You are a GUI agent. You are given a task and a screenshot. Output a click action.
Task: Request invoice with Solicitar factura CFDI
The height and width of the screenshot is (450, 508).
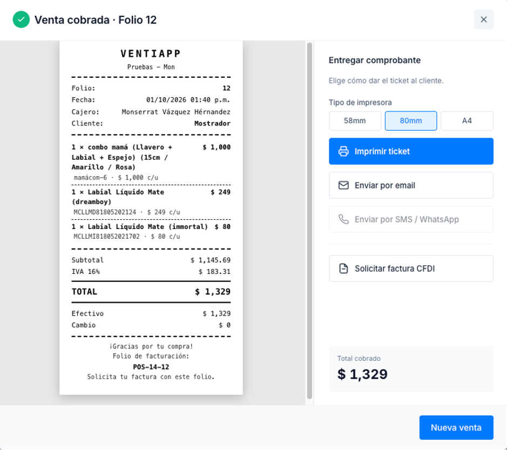click(411, 268)
